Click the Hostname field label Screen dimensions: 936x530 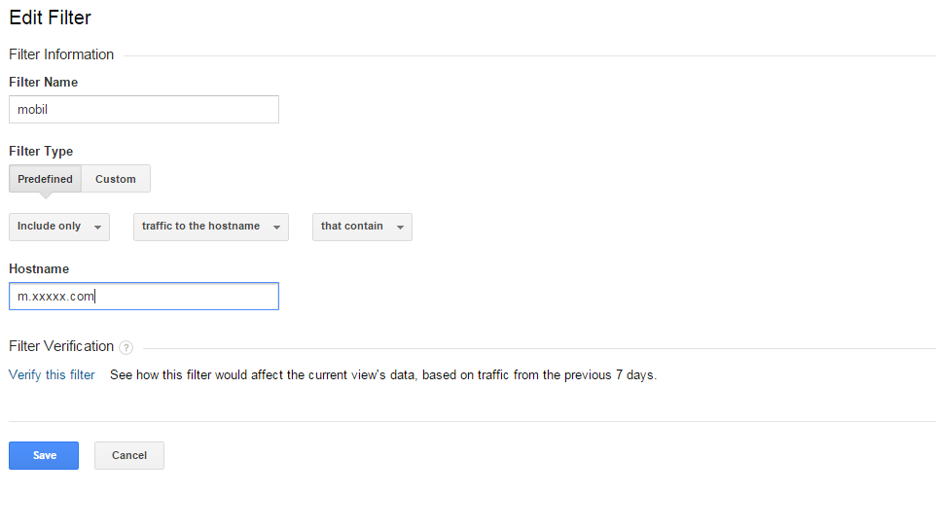click(39, 269)
